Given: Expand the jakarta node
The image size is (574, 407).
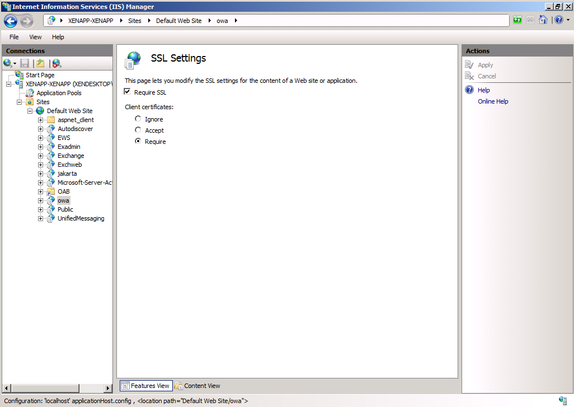Looking at the screenshot, I should pyautogui.click(x=41, y=174).
